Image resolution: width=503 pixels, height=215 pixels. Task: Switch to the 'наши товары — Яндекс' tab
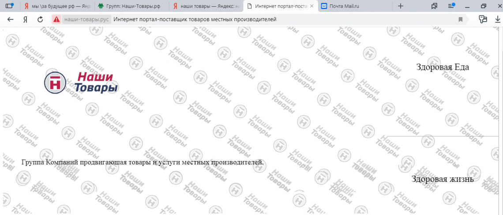(x=206, y=6)
